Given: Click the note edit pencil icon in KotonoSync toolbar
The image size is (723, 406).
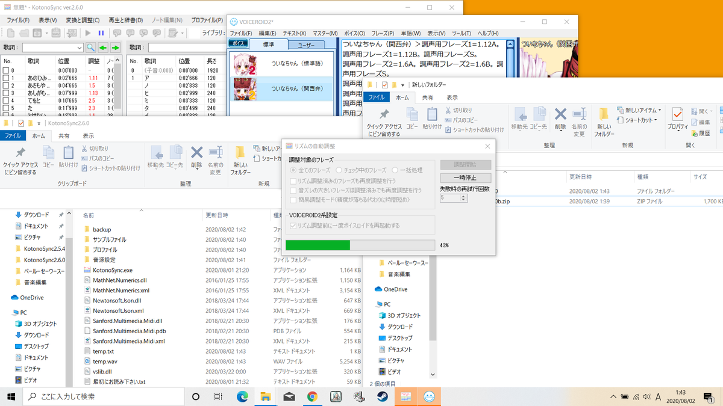Looking at the screenshot, I should (x=174, y=33).
